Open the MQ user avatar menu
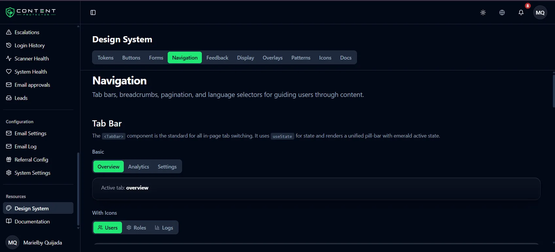555x252 pixels. click(540, 12)
